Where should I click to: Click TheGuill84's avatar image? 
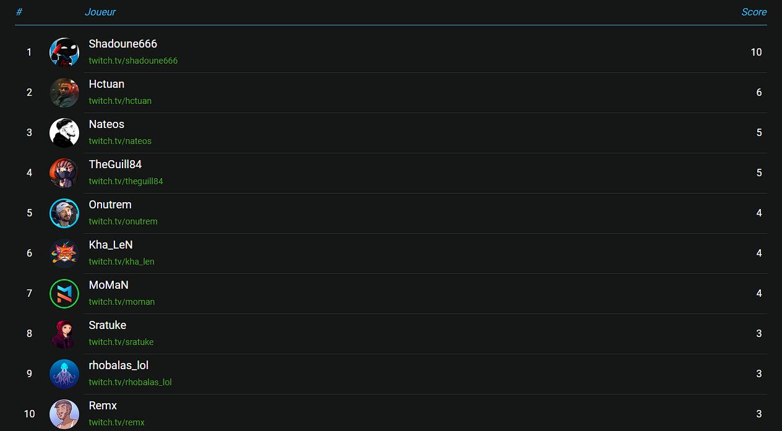point(64,173)
